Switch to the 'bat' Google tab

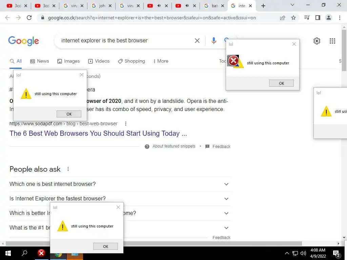point(214,6)
